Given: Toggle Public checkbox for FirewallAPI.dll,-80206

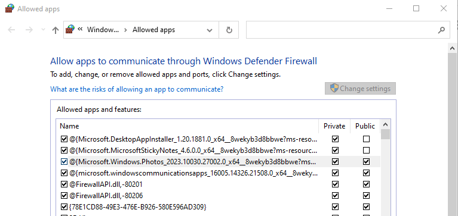Looking at the screenshot, I should point(366,195).
